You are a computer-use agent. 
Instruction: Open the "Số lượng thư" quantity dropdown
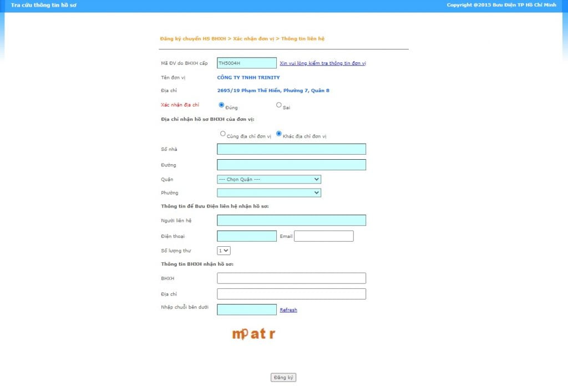point(224,251)
